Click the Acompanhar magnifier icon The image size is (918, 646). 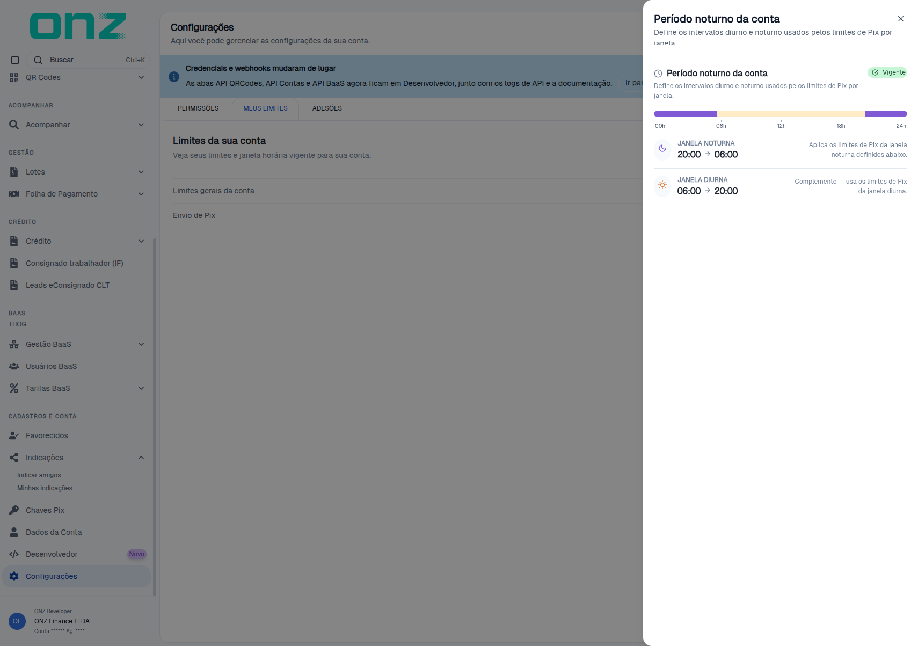(x=14, y=125)
